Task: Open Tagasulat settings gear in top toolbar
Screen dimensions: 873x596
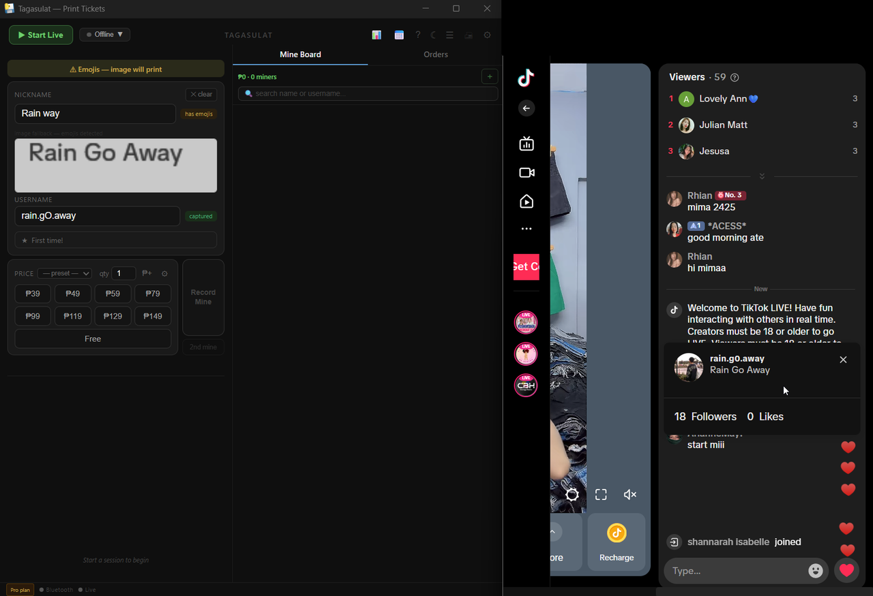Action: point(487,35)
